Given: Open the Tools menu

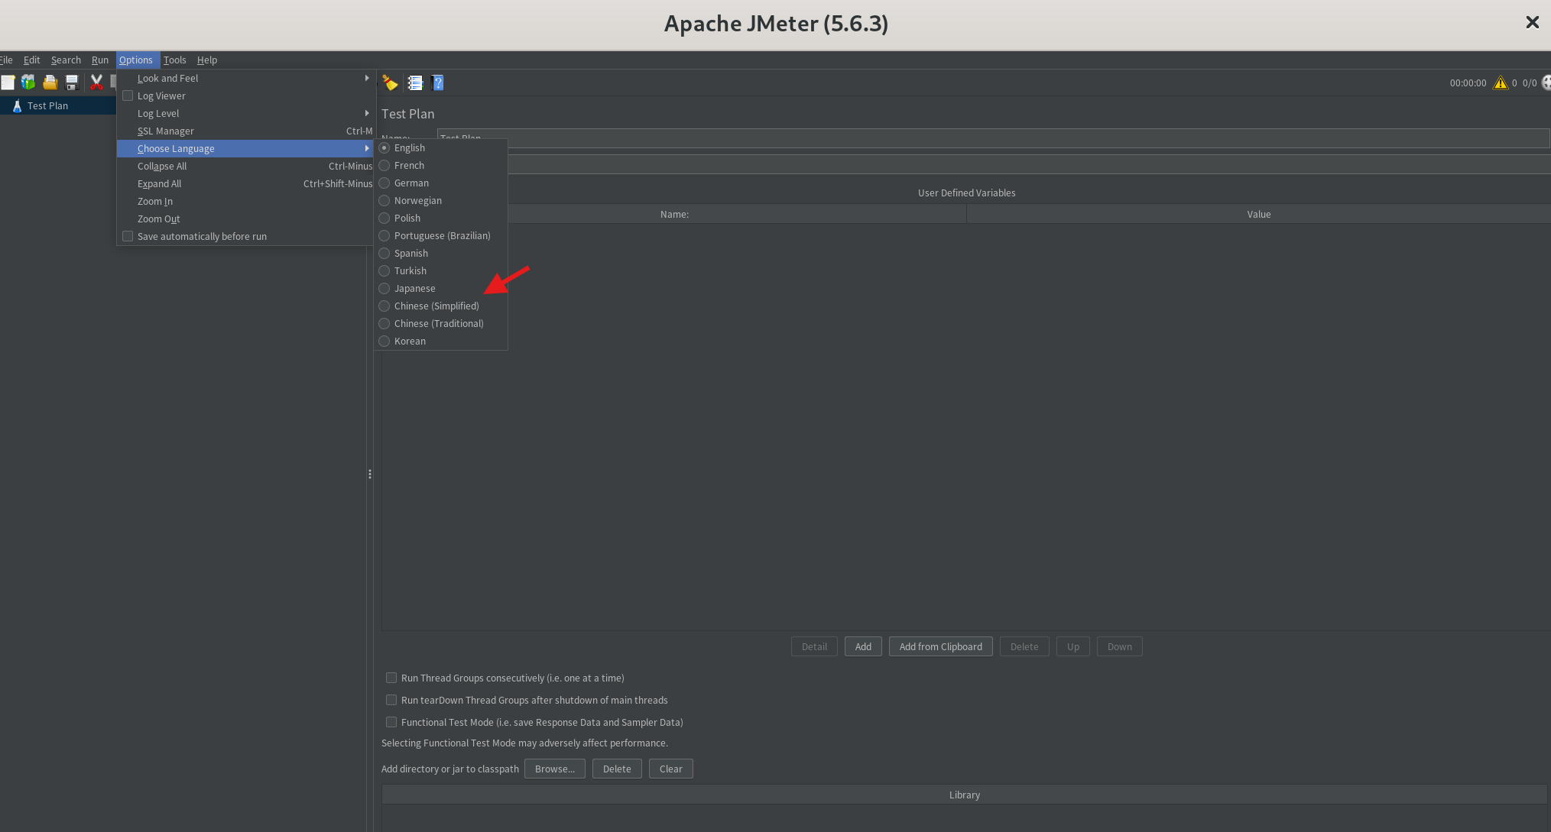Looking at the screenshot, I should point(174,60).
